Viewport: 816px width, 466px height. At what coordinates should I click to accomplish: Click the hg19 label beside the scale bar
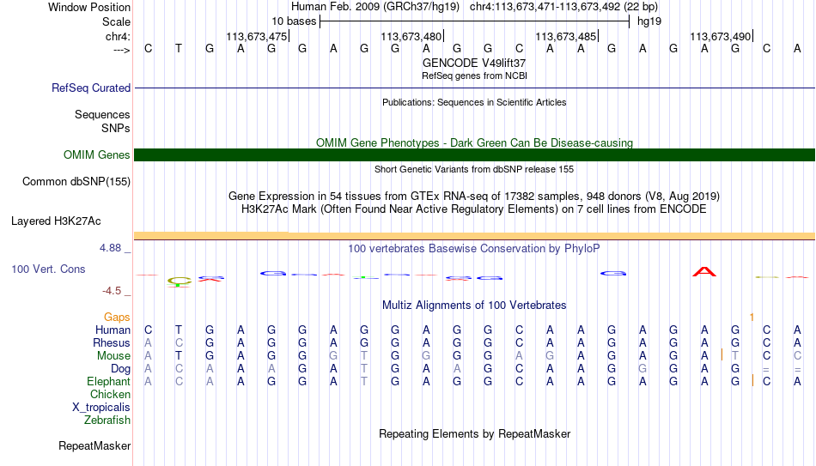point(649,21)
